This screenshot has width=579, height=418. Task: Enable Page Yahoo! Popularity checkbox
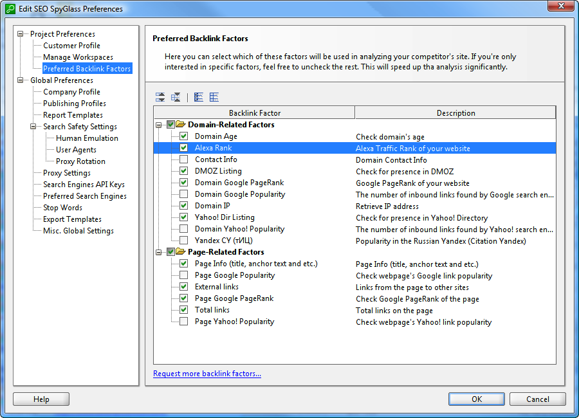[x=183, y=322]
